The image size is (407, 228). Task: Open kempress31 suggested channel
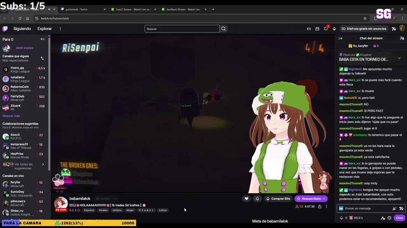[x=24, y=146]
